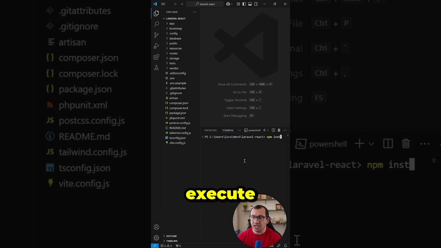The image size is (441, 248).
Task: Open Explorer views and more actions menu
Action: pyautogui.click(x=195, y=12)
